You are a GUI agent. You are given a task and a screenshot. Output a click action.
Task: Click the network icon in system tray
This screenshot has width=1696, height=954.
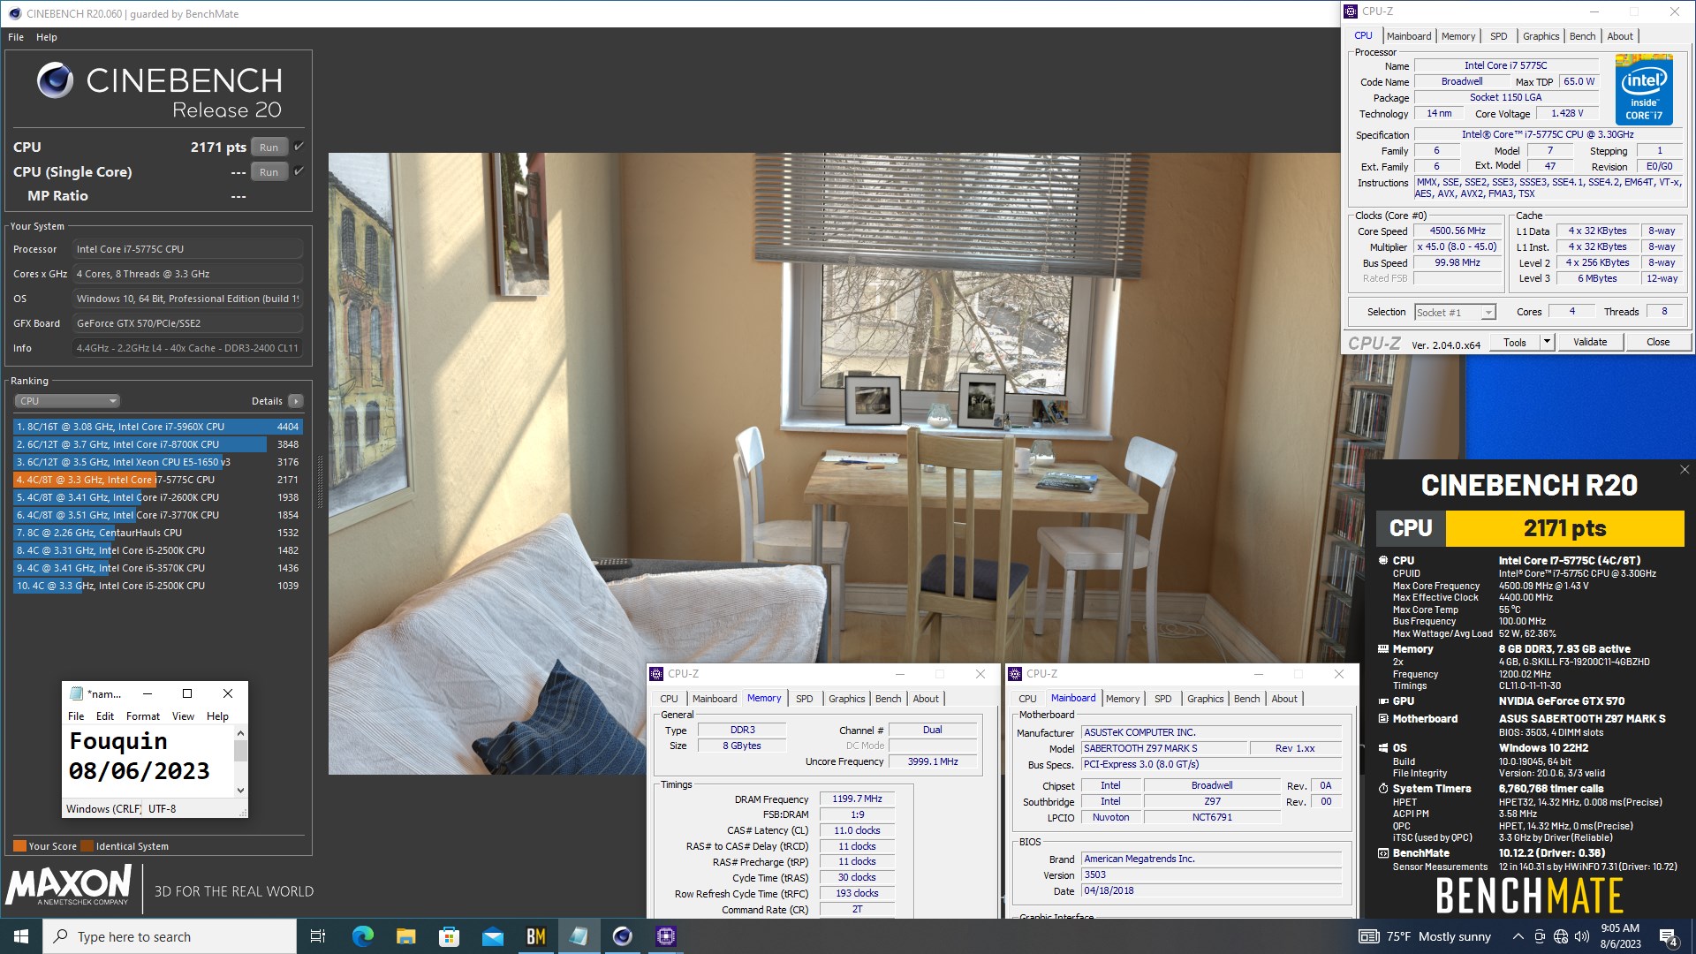click(1560, 936)
